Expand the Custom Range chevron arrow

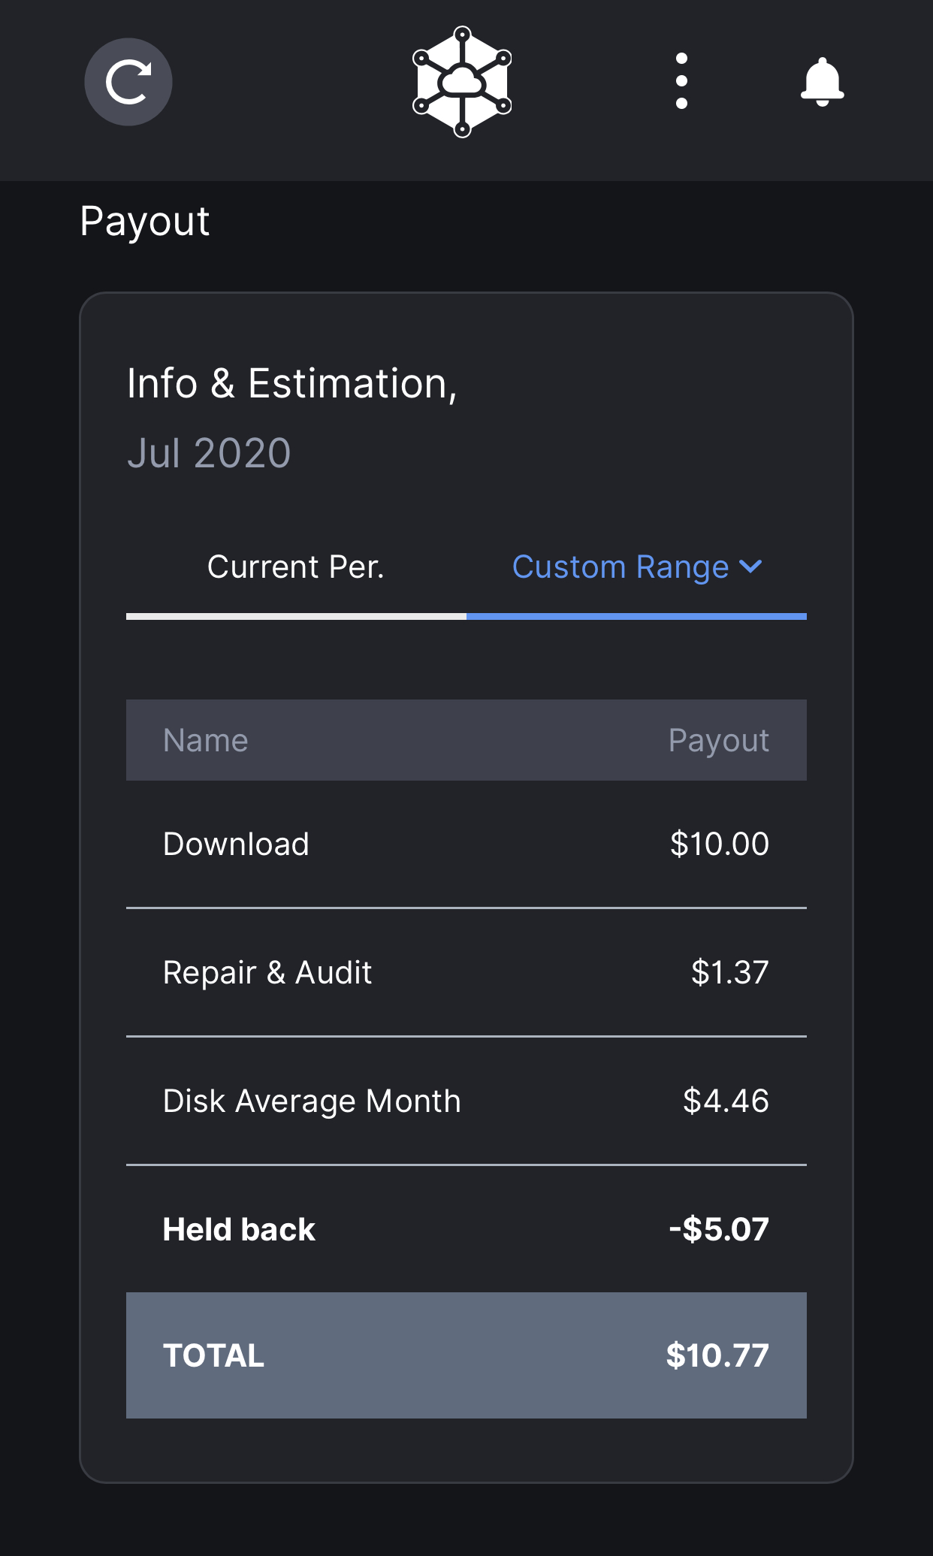(750, 567)
